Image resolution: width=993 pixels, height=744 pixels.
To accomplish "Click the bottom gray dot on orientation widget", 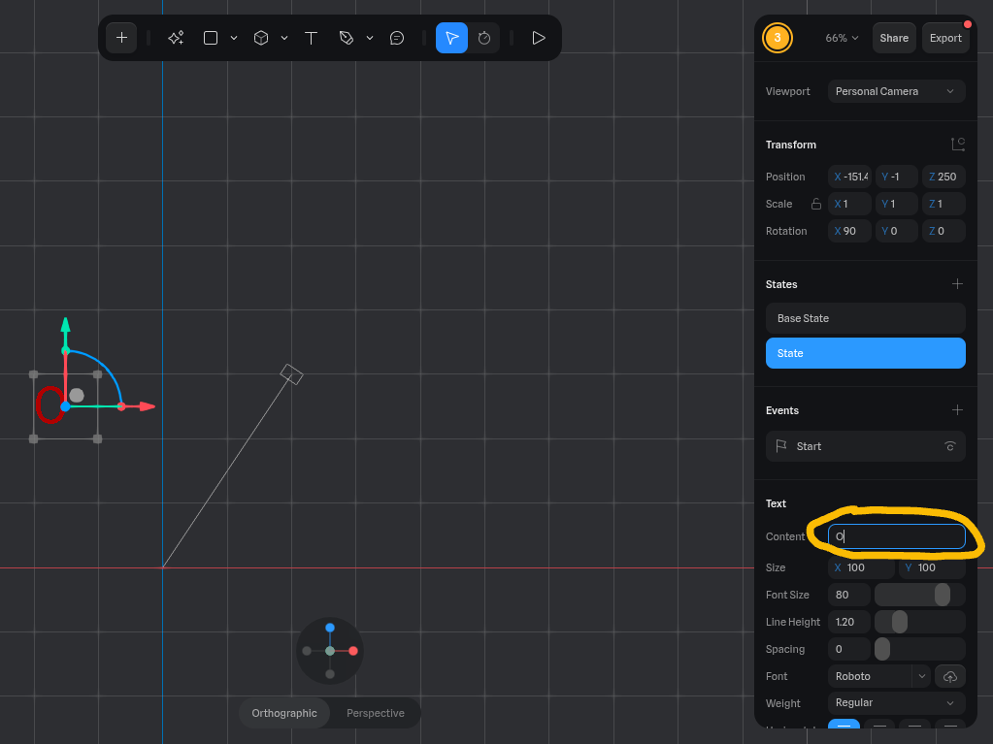I will [330, 674].
